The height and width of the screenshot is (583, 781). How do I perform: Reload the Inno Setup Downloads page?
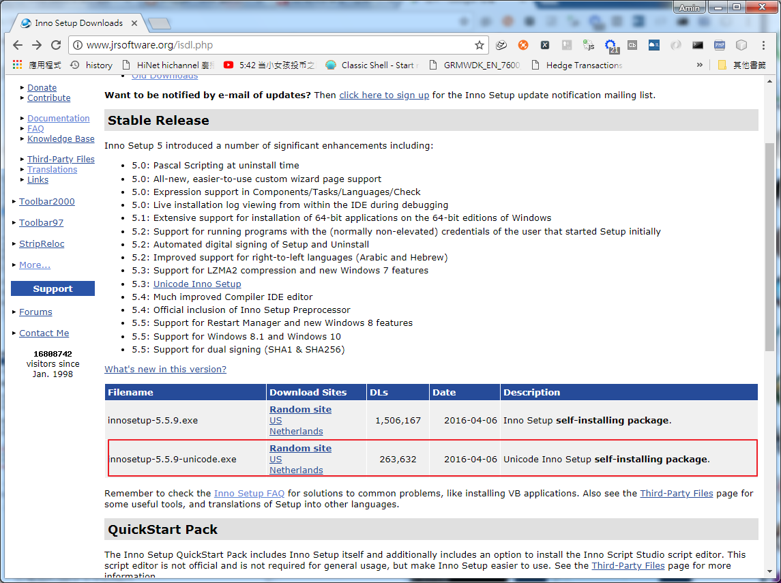coord(56,45)
